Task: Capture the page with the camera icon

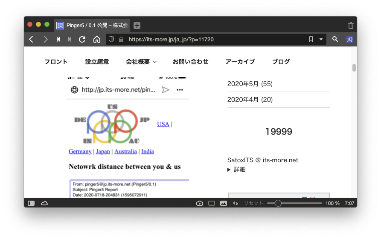Action: click(x=199, y=203)
